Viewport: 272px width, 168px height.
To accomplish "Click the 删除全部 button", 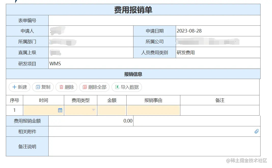I will pos(94,87).
